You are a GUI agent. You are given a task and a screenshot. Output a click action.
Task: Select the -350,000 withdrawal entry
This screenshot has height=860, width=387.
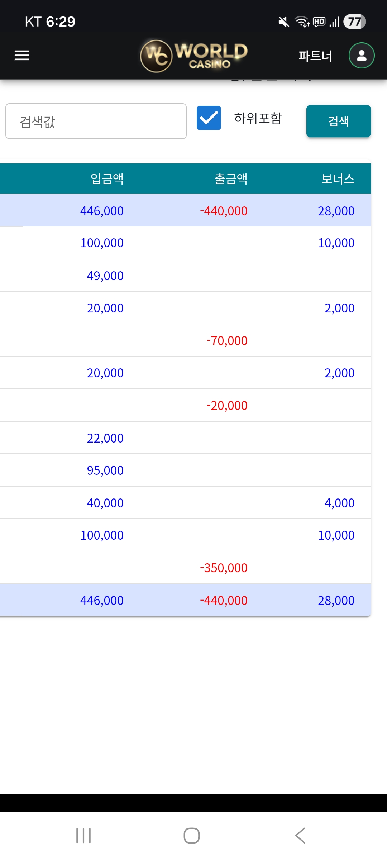224,568
